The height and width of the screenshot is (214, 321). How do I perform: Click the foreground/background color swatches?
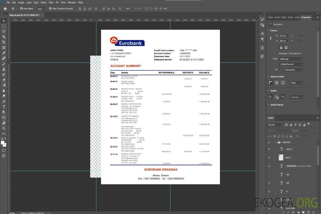point(4,144)
